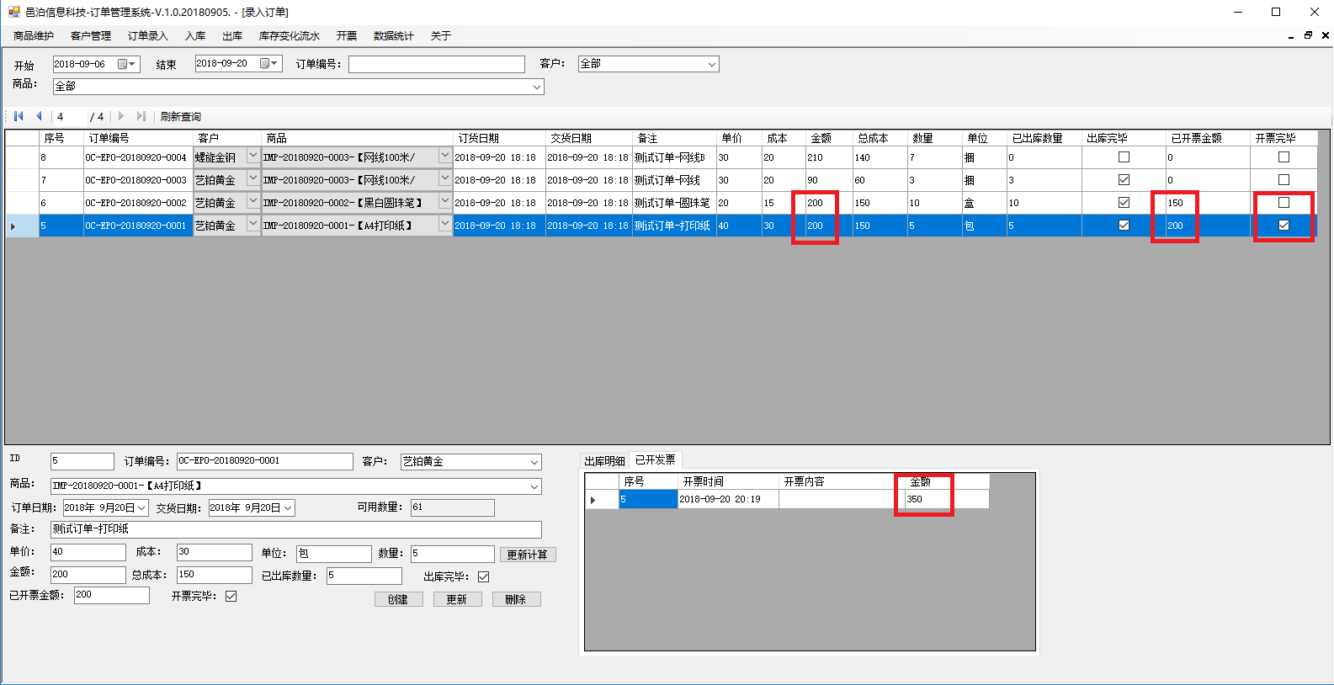Viewport: 1334px width, 685px height.
Task: Open the 商品 filter dropdown showing 全部
Action: (x=536, y=87)
